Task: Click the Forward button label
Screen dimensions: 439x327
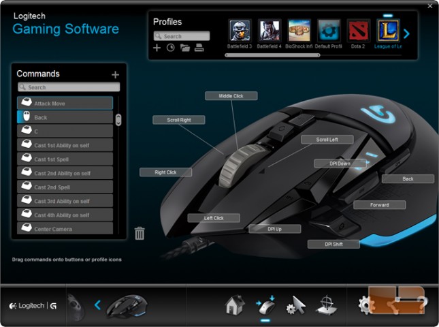Action: pos(380,205)
